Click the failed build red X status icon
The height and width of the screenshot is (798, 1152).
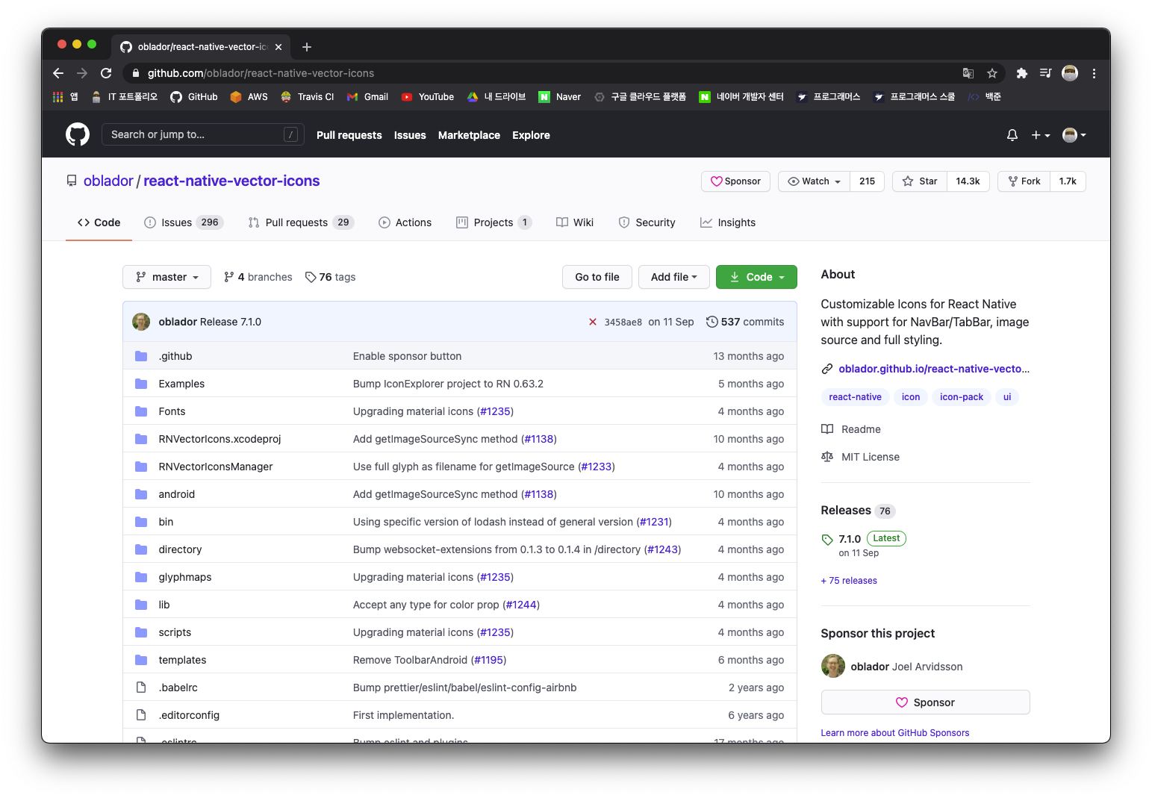coord(593,322)
